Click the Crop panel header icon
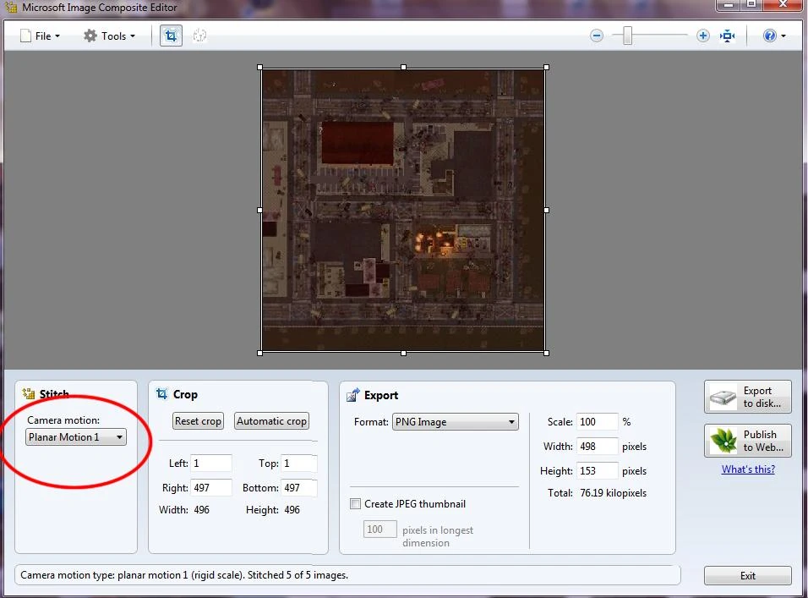 [164, 394]
